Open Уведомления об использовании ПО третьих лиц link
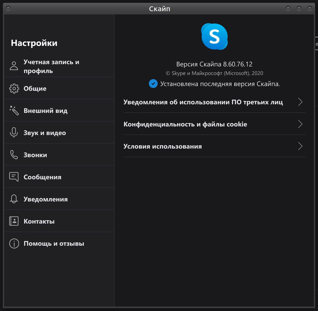Image resolution: width=318 pixels, height=311 pixels. pyautogui.click(x=214, y=102)
